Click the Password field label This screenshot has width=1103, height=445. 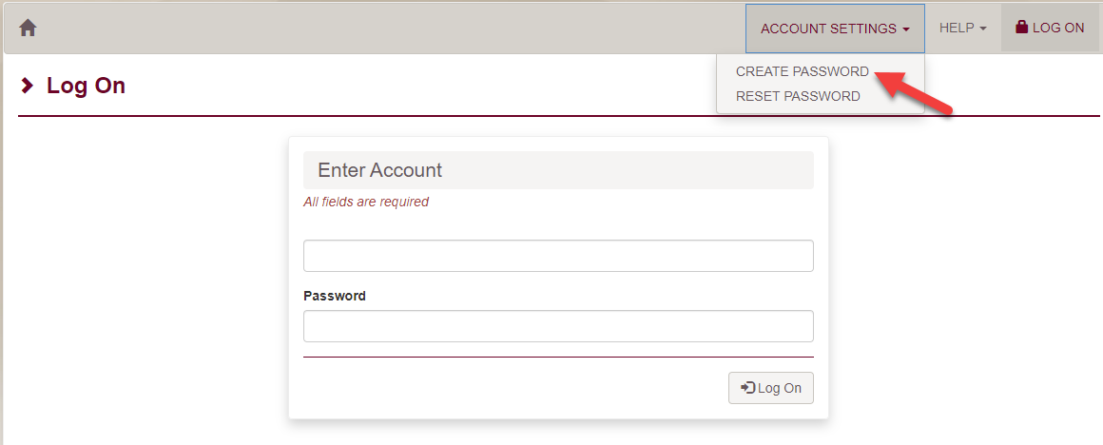[334, 296]
